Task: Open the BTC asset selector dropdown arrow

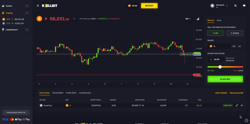Action: (74, 19)
